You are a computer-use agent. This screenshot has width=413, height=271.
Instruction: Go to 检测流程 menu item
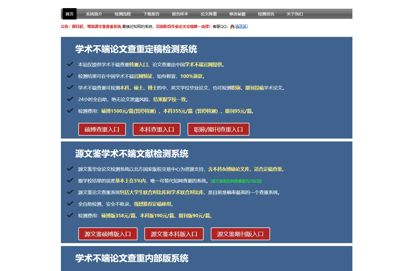point(123,14)
